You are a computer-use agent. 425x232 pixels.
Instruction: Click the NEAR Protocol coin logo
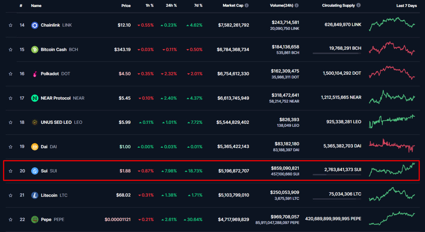[x=35, y=98]
